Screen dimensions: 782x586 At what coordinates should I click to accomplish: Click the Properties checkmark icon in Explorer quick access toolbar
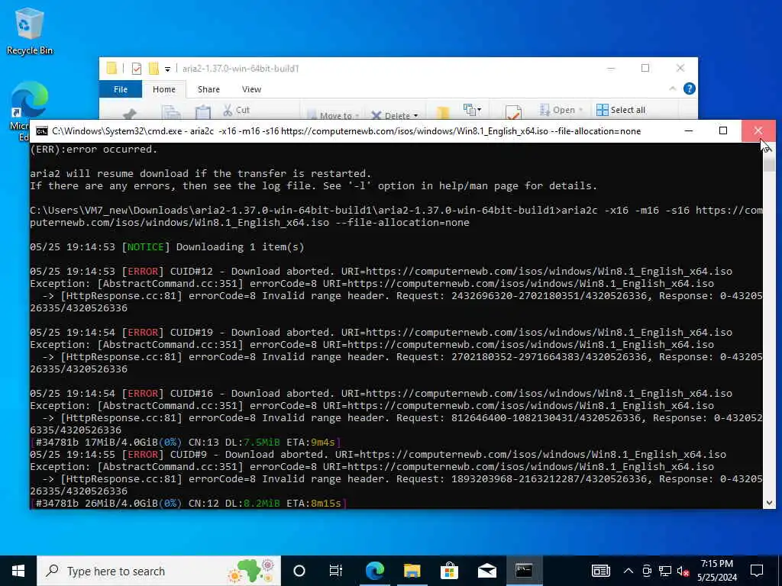[136, 68]
